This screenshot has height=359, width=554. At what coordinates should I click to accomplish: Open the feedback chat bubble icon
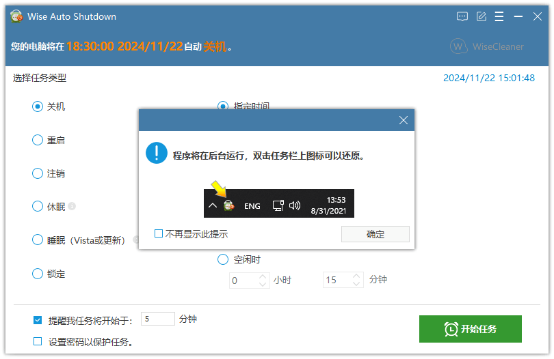click(462, 16)
